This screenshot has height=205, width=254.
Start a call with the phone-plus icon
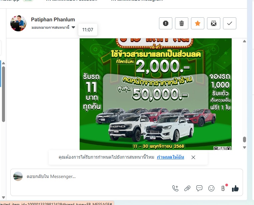pos(175,188)
